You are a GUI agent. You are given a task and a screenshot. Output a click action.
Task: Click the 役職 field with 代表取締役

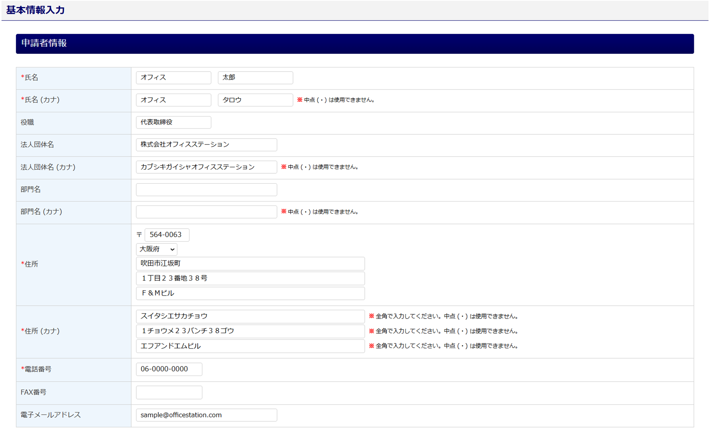pos(174,122)
